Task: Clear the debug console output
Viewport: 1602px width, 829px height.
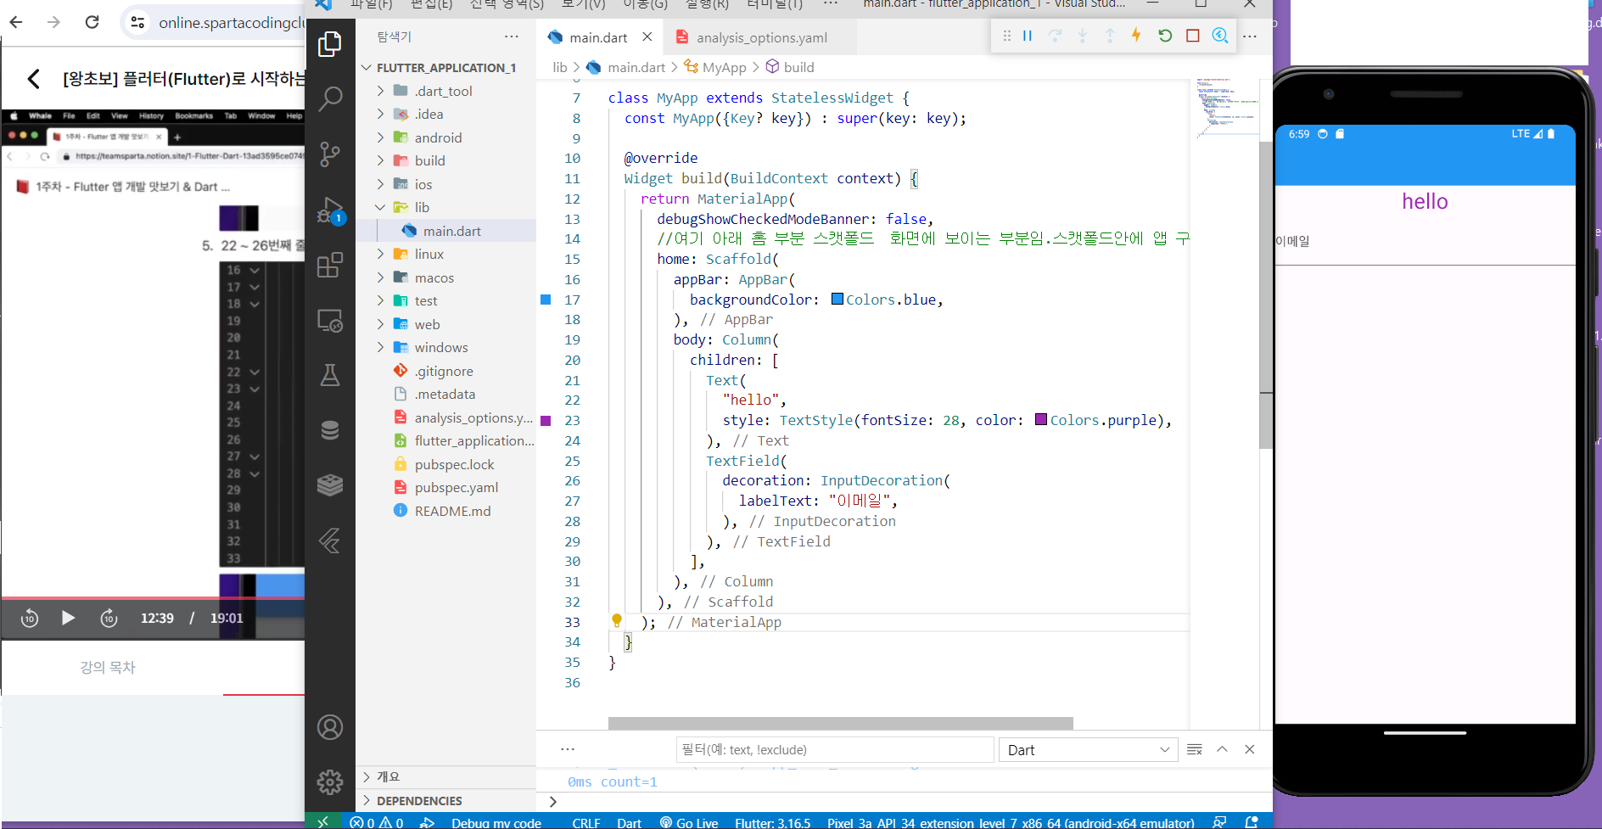Action: pyautogui.click(x=1195, y=749)
